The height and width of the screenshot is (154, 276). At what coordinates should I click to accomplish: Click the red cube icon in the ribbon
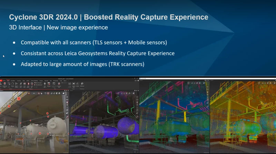[x=5, y=84]
